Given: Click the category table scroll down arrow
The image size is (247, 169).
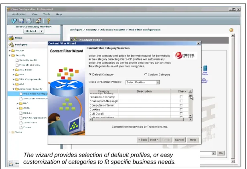Looking at the screenshot, I should [x=190, y=116].
